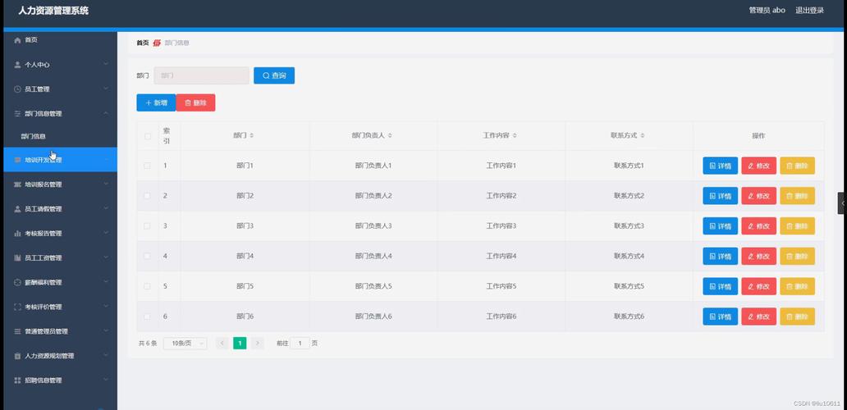Click the 部门 search input field
The height and width of the screenshot is (410, 847).
201,75
